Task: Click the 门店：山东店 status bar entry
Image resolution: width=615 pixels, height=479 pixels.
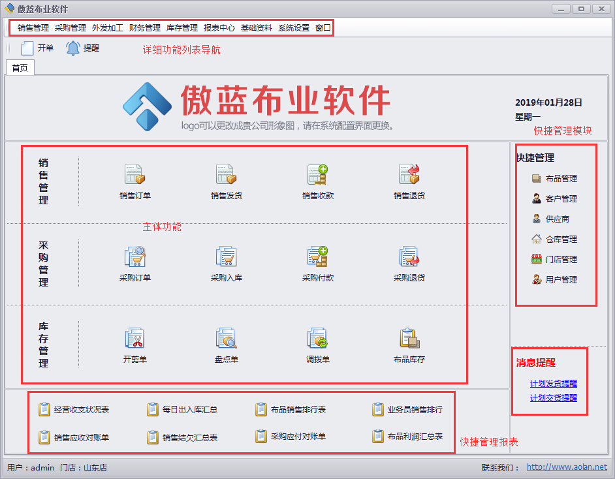Action: pyautogui.click(x=84, y=468)
